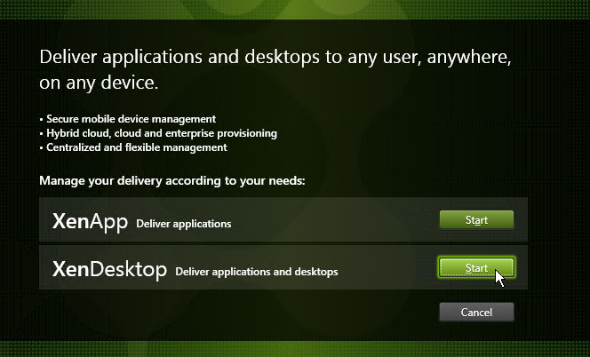The width and height of the screenshot is (590, 357).
Task: Select the XenDesktop product title
Action: pos(109,270)
